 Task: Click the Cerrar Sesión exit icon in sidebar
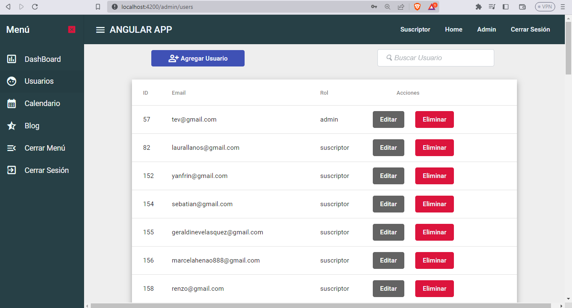[x=11, y=170]
